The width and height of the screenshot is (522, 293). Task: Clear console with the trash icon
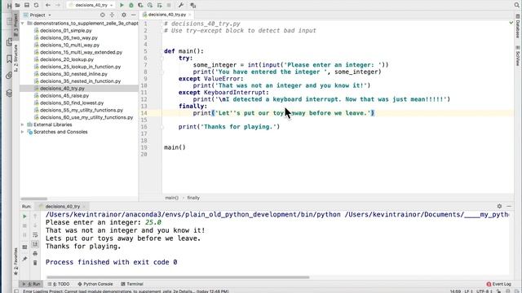coord(35,263)
